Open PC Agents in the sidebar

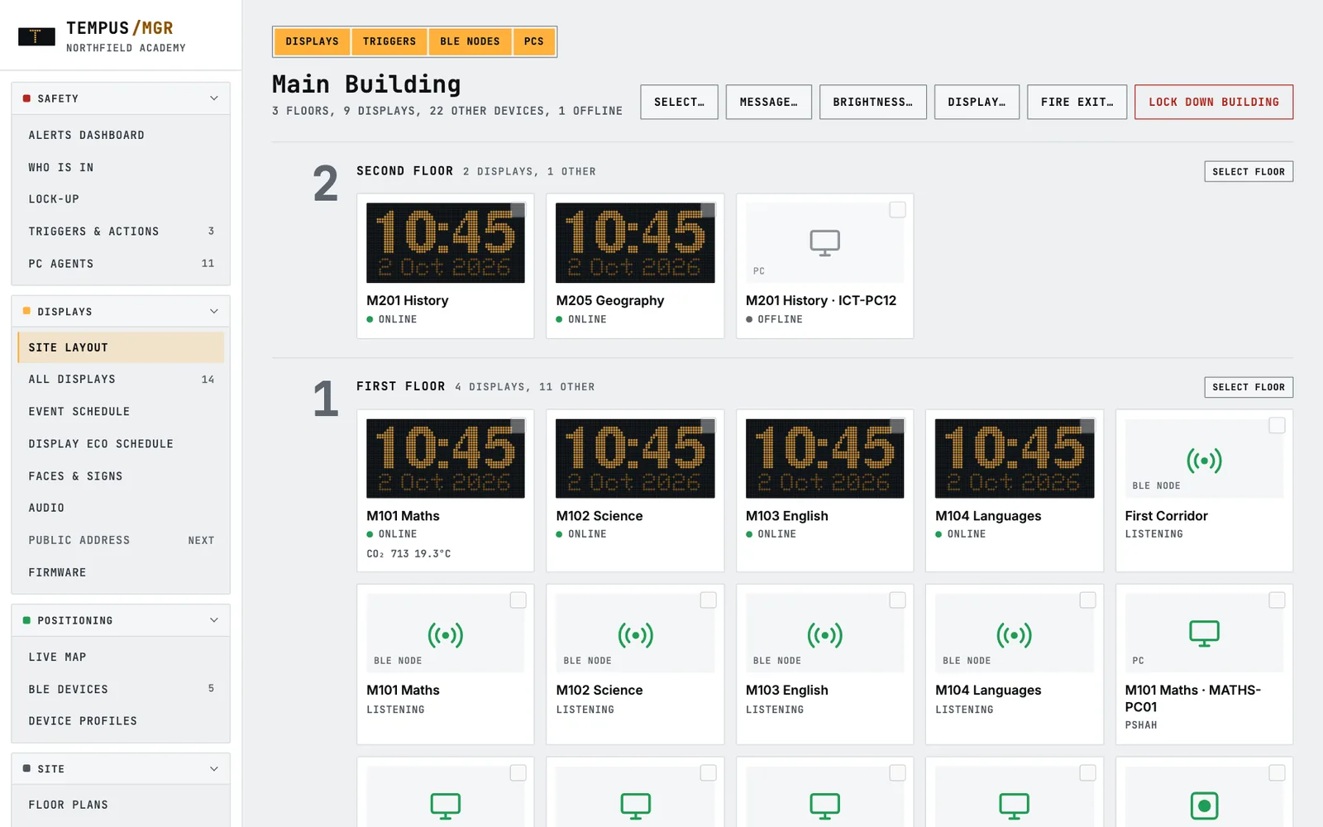120,264
